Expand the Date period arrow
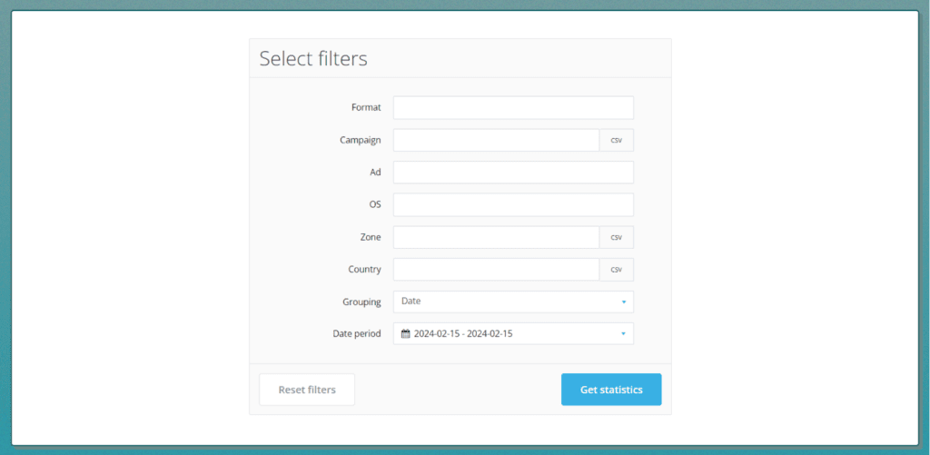 623,334
